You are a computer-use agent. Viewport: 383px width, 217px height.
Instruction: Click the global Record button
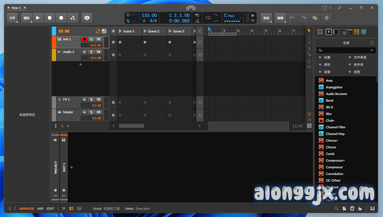tap(61, 18)
